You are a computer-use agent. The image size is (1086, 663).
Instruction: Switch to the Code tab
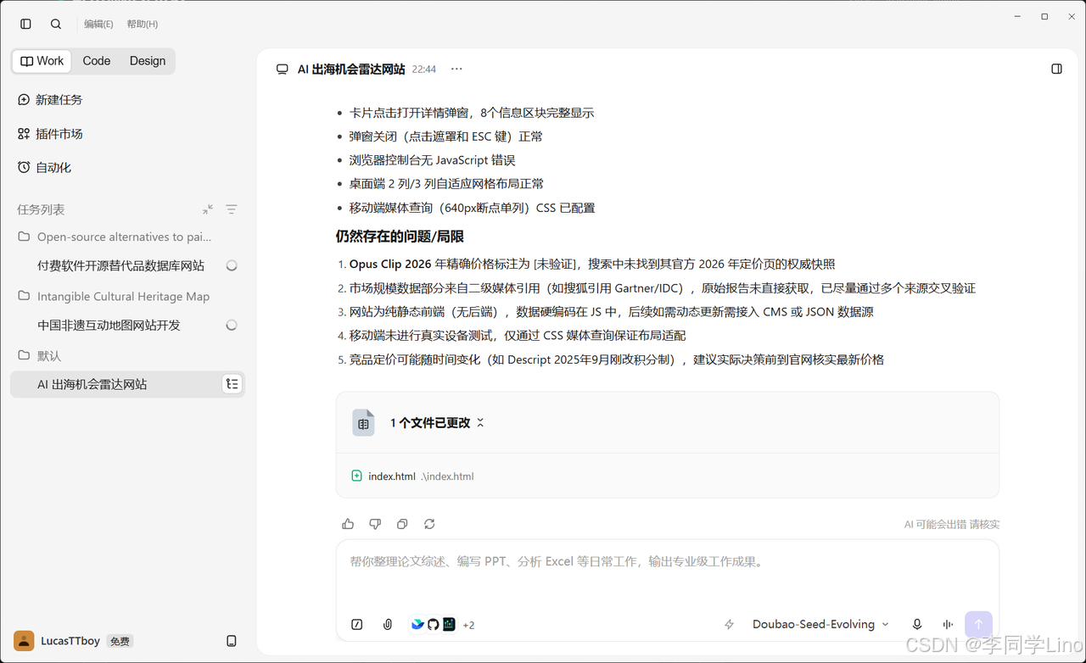coord(97,61)
